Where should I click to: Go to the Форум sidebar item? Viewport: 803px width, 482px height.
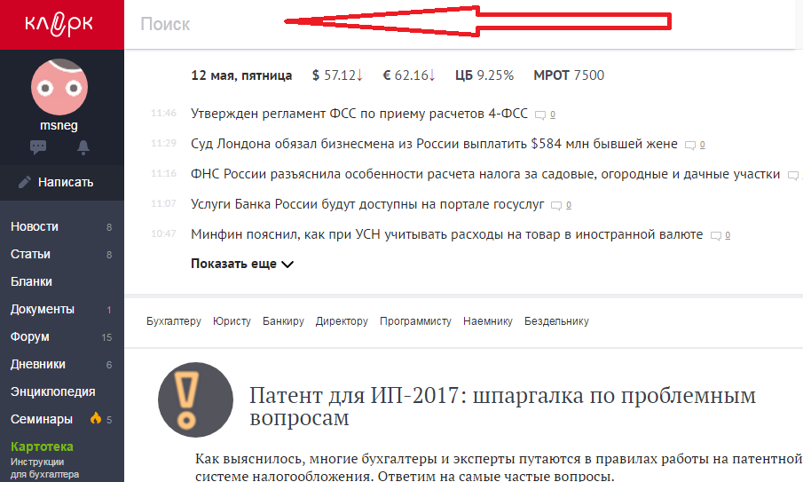tap(29, 336)
